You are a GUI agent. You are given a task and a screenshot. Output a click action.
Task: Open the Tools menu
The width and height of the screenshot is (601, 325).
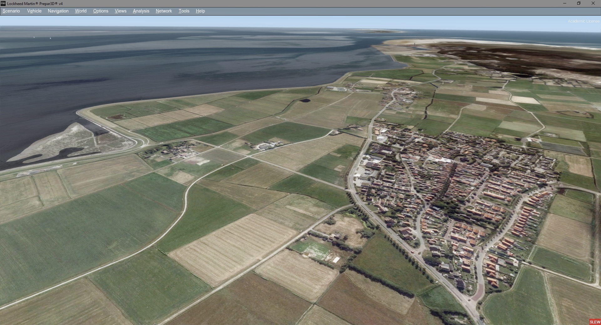184,11
